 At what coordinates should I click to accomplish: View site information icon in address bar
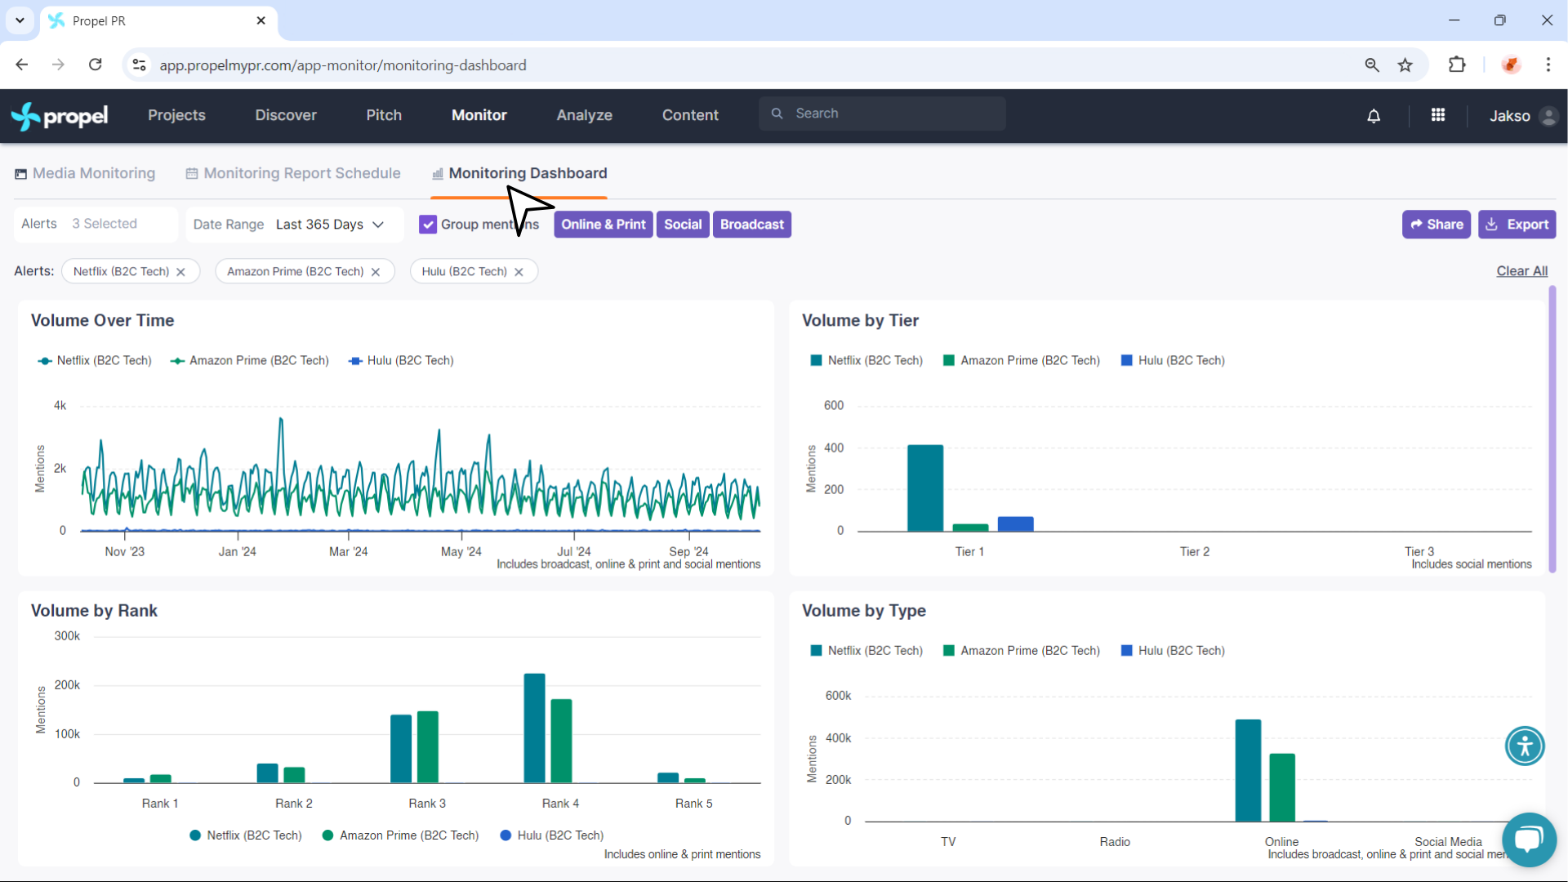[140, 65]
